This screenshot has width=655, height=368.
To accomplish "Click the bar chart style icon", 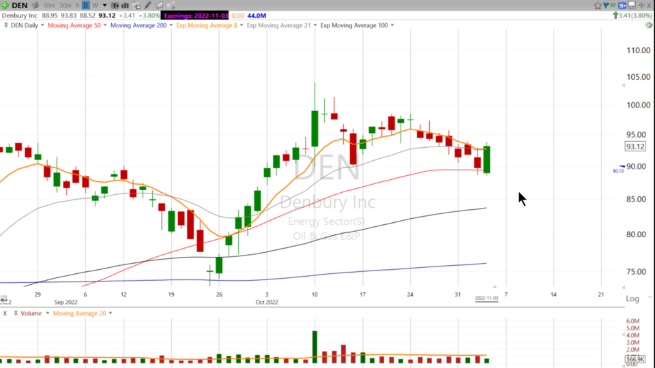I will pyautogui.click(x=124, y=5).
